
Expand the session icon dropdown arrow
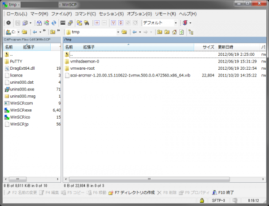(190, 23)
